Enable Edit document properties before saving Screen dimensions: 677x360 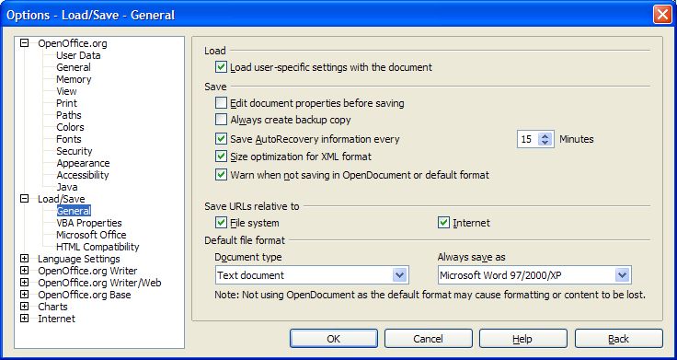[221, 103]
